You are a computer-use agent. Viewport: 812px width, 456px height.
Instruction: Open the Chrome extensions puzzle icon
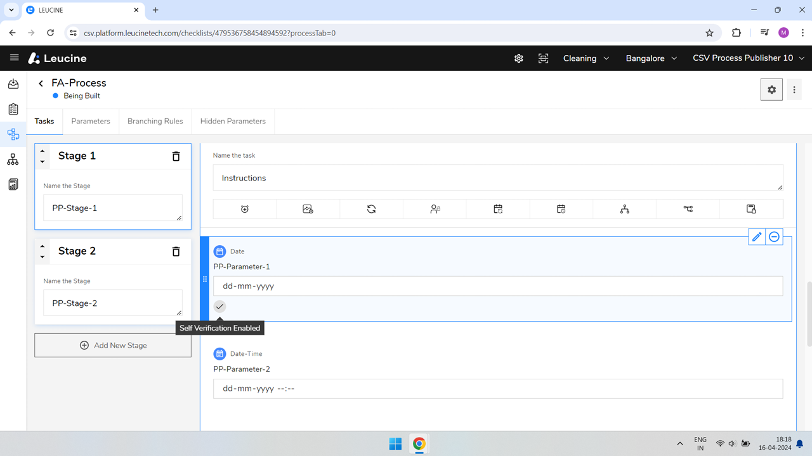[737, 33]
